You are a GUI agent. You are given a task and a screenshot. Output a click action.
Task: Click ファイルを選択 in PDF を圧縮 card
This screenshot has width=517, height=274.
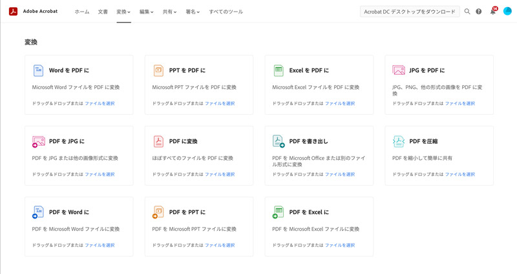[x=460, y=174]
